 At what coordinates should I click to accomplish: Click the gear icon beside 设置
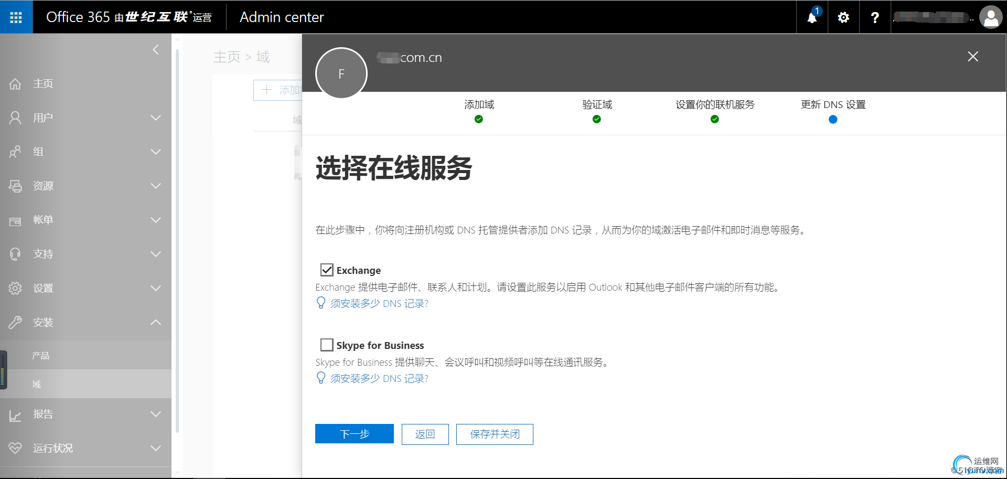tap(15, 289)
